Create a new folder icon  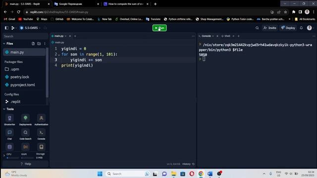(39, 44)
